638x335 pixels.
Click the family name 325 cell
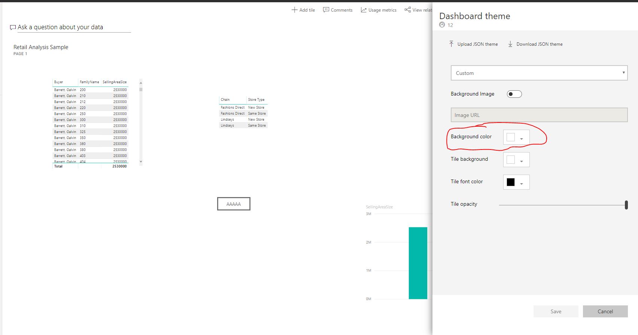tap(83, 132)
